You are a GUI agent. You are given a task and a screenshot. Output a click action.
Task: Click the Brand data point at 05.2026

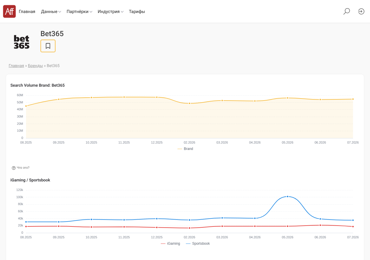coord(288,98)
